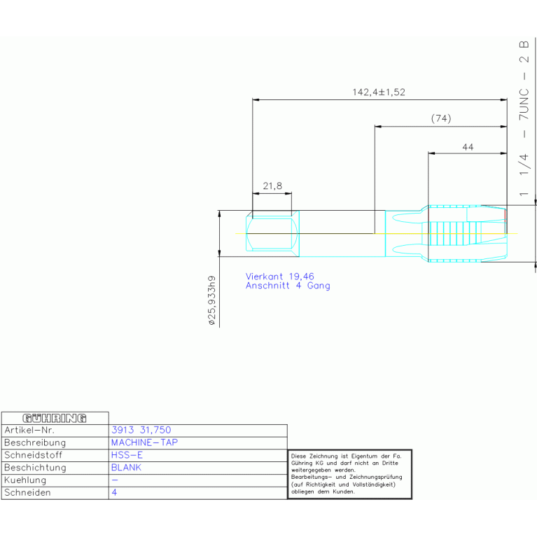Click the MACHINE-TAP description value
This screenshot has height=537, width=537.
(144, 442)
